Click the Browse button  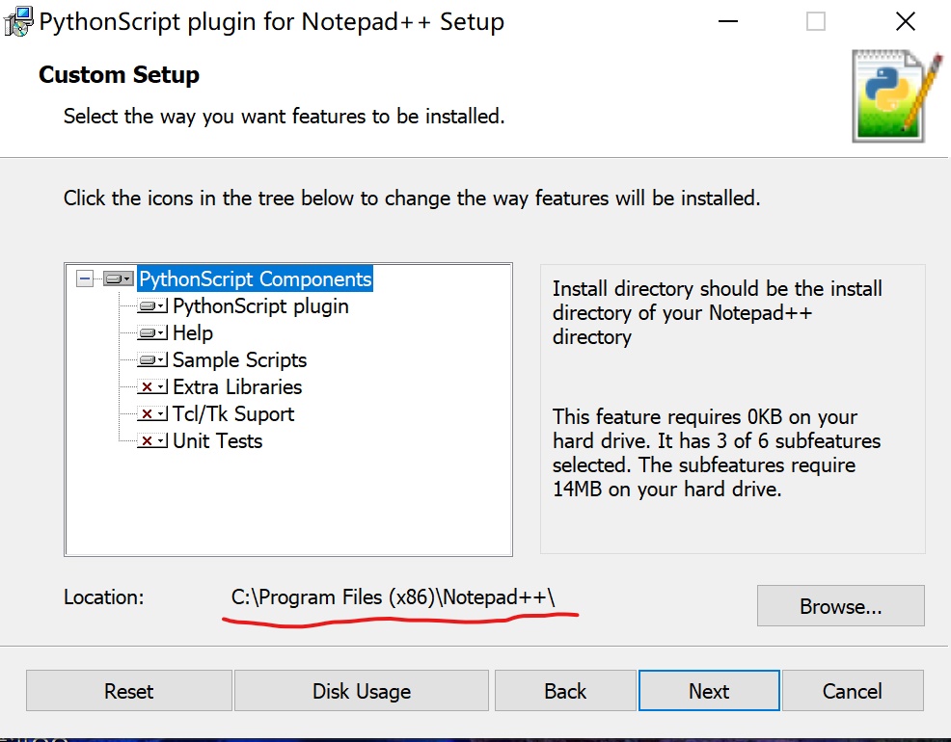(839, 605)
